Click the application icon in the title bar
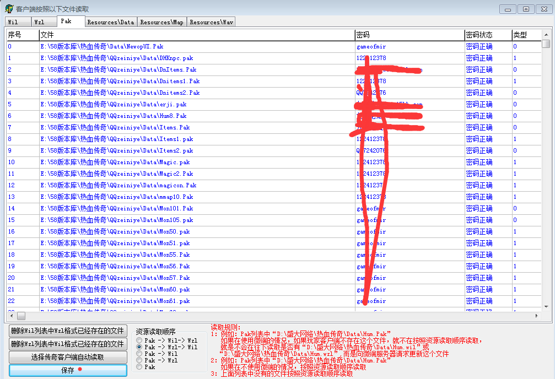555x379 pixels. tap(9, 9)
